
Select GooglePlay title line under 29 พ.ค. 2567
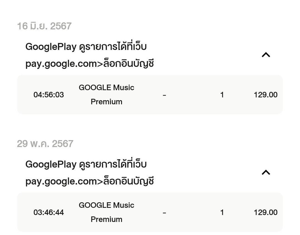(x=86, y=164)
